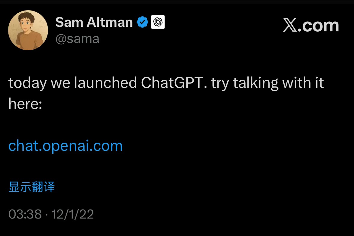Click the word "today" in the tweet
Image resolution: width=354 pixels, height=236 pixels.
(27, 83)
